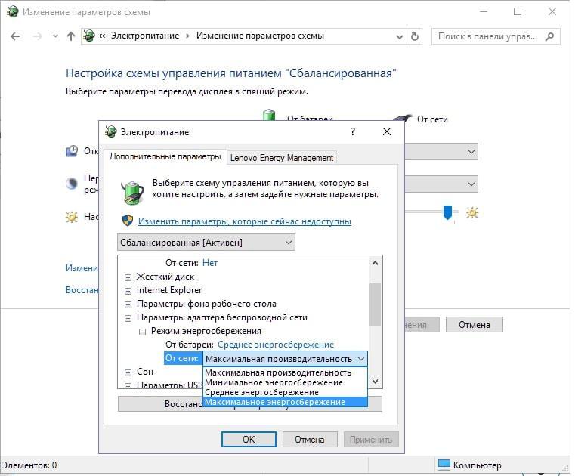Click the bright sun icon right of slider
Image resolution: width=575 pixels, height=476 pixels.
(472, 213)
